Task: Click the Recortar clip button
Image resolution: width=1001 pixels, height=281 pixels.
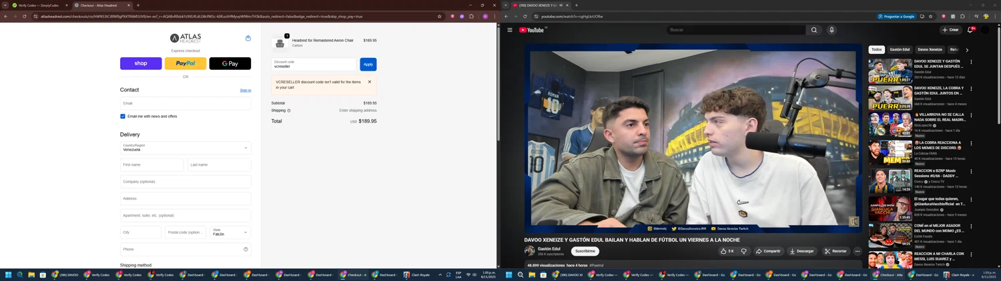Action: (836, 251)
